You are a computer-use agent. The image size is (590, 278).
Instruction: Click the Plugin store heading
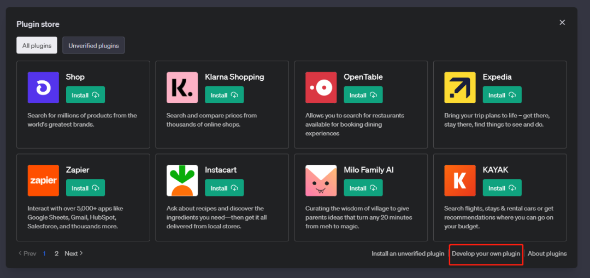[x=38, y=24]
